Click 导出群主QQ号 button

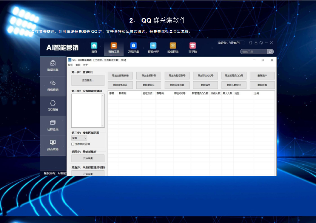(x=205, y=76)
